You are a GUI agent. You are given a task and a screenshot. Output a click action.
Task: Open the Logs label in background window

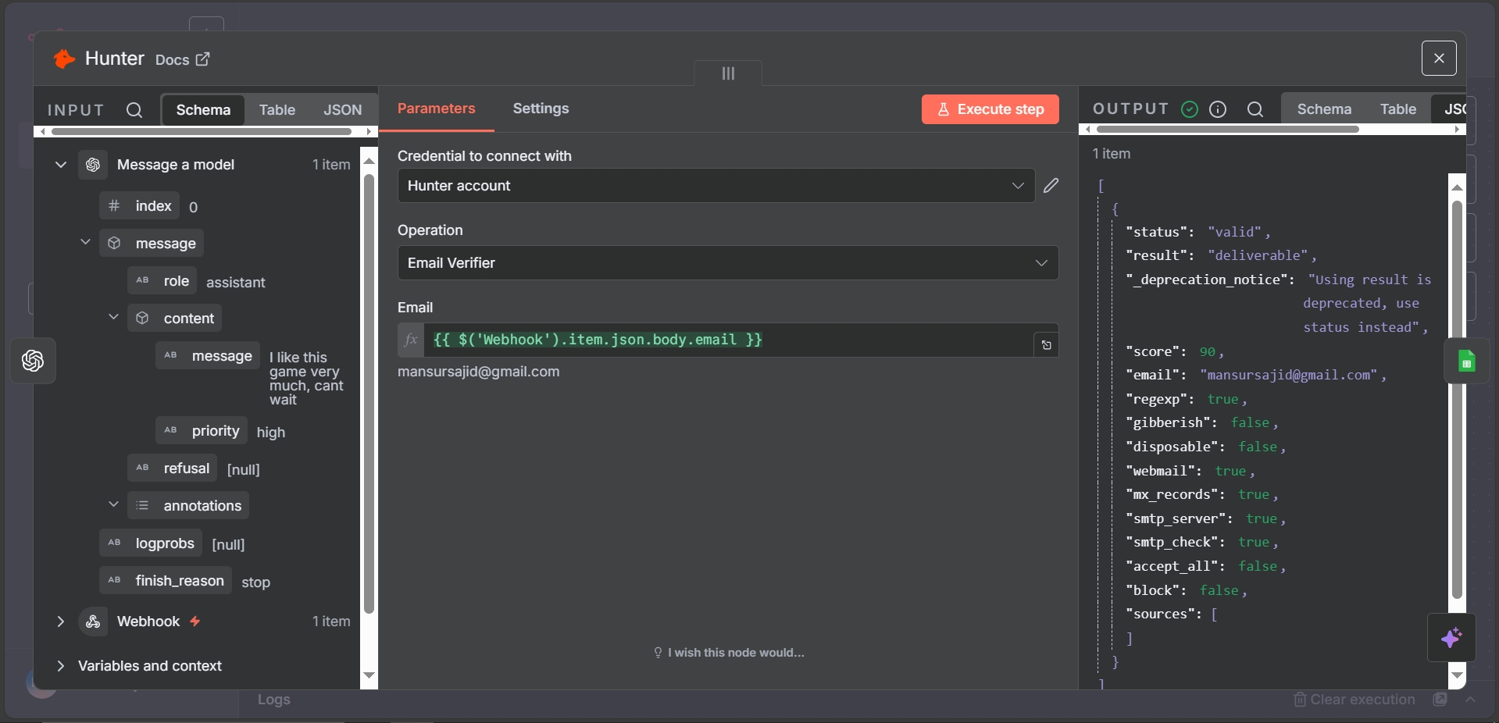pyautogui.click(x=274, y=700)
